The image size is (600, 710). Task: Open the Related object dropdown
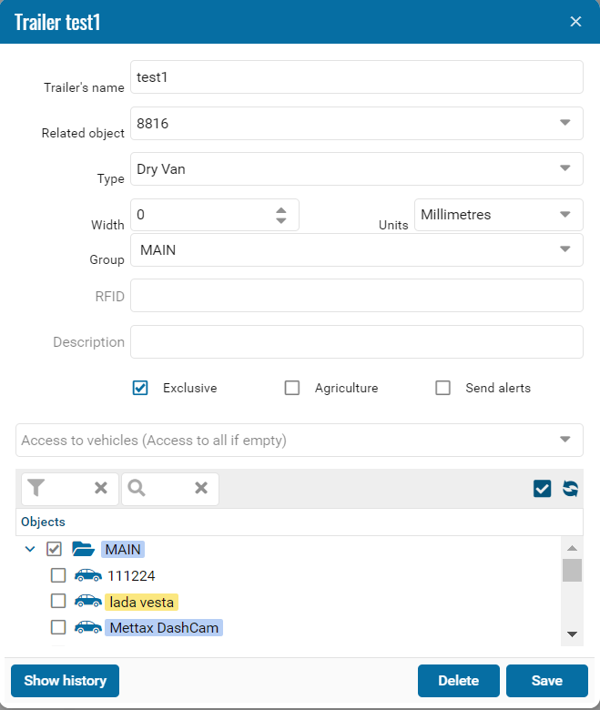(x=564, y=123)
